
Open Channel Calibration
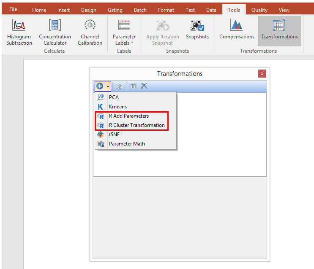90,26
